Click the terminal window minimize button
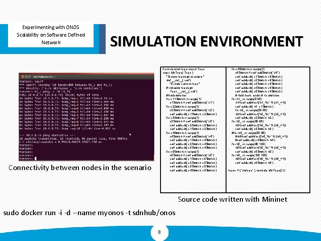Image resolution: width=321 pixels, height=241 pixels. 26,77
